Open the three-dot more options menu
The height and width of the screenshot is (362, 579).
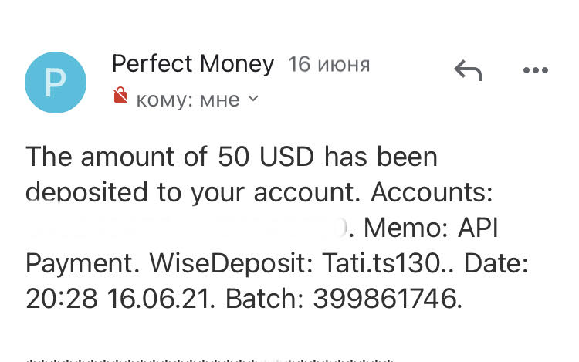(535, 71)
